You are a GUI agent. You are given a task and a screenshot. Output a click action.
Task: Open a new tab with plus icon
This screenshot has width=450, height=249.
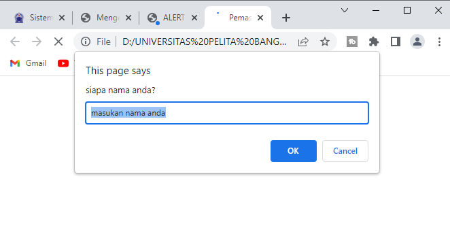[286, 18]
